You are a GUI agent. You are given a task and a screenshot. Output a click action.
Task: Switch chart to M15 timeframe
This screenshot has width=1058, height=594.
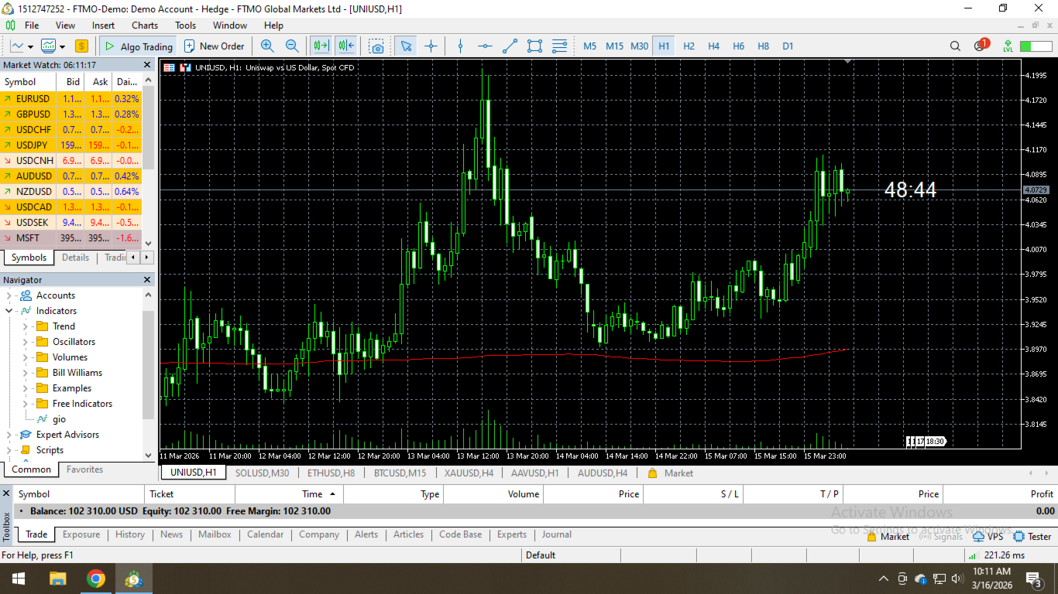(614, 46)
